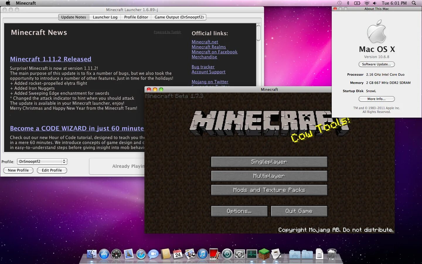The image size is (422, 264).
Task: Click Version 10.6.8 text in About This Mac
Action: [377, 57]
